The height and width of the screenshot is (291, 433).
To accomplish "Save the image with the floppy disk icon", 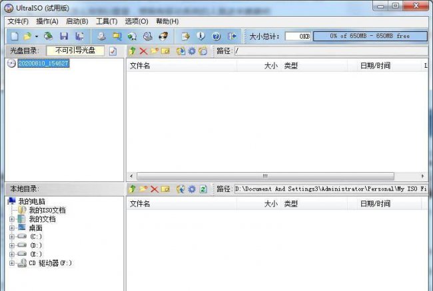I will [x=64, y=36].
